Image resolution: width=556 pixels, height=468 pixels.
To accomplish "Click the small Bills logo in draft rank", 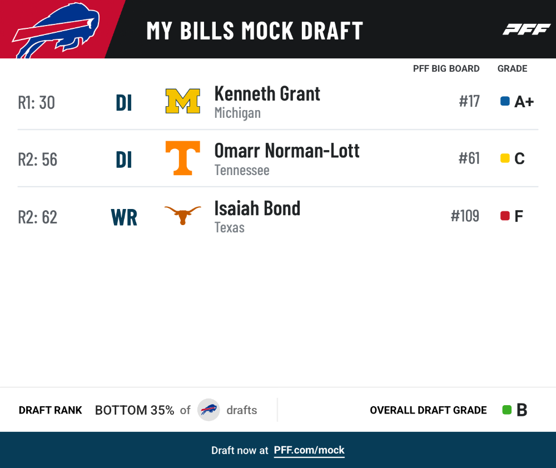I will click(209, 410).
